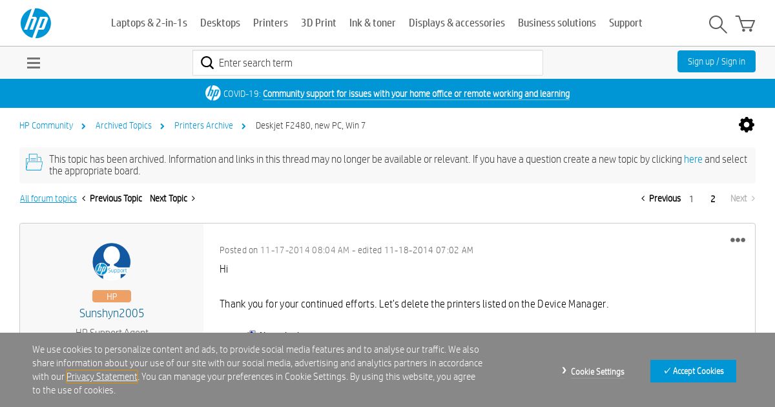The width and height of the screenshot is (775, 407).
Task: Open the hamburger menu
Action: coord(34,63)
